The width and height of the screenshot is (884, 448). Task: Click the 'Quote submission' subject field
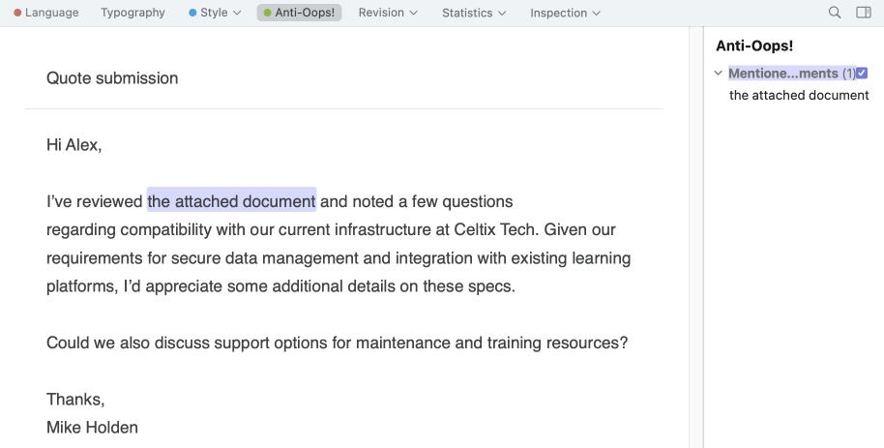[x=343, y=77]
